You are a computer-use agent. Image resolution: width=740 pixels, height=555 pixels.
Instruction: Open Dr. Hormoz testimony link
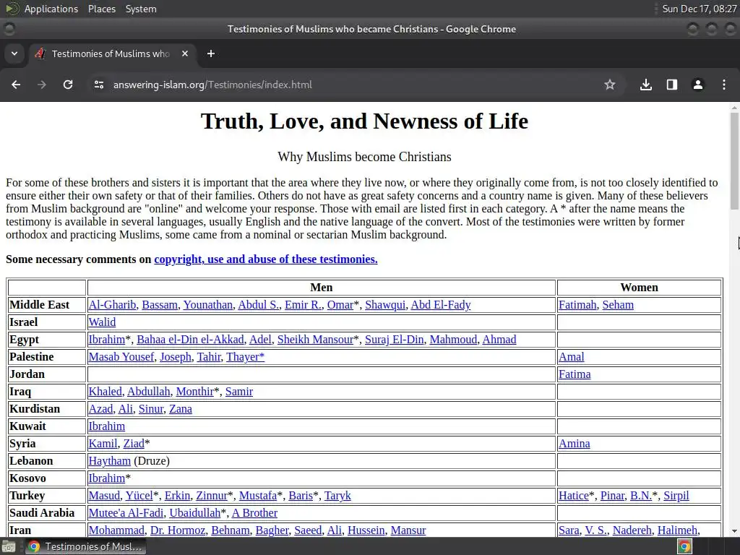pyautogui.click(x=178, y=530)
